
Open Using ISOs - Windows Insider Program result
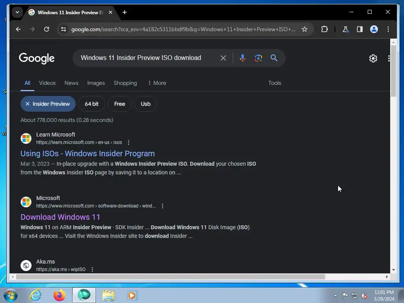pyautogui.click(x=88, y=153)
